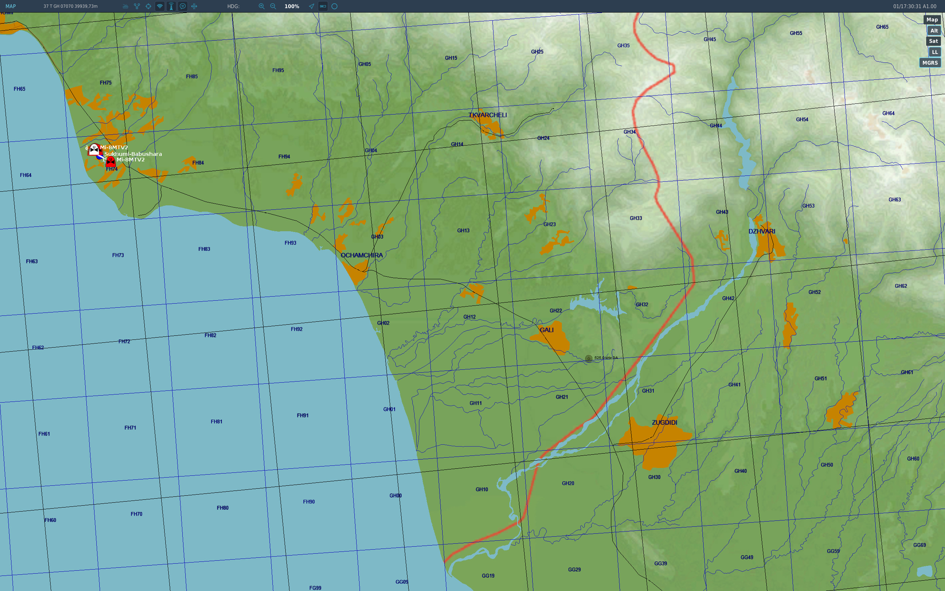Click grid label GH51
This screenshot has height=591, width=945.
pyautogui.click(x=821, y=378)
